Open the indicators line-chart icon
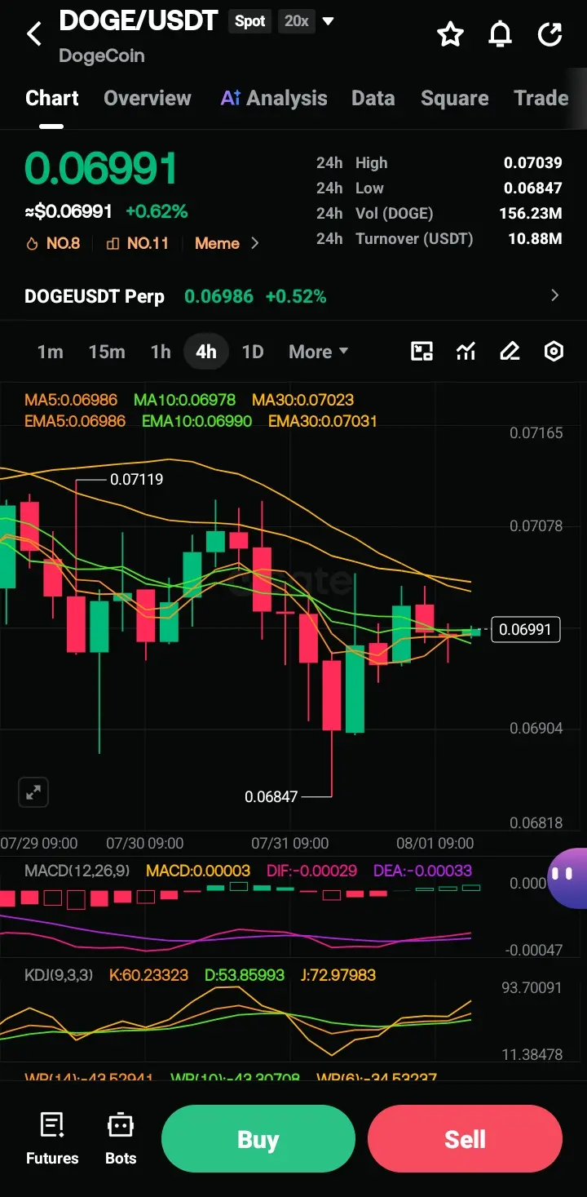Viewport: 587px width, 1197px height. (466, 352)
